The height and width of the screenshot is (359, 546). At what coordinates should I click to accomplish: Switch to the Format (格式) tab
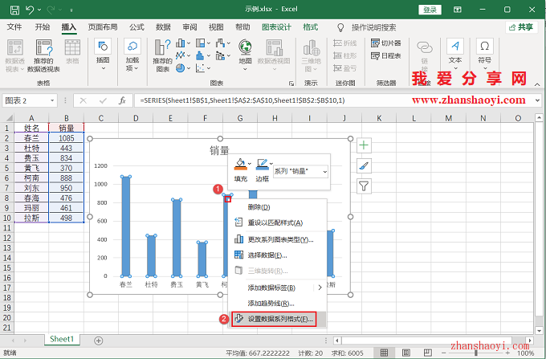pos(310,27)
